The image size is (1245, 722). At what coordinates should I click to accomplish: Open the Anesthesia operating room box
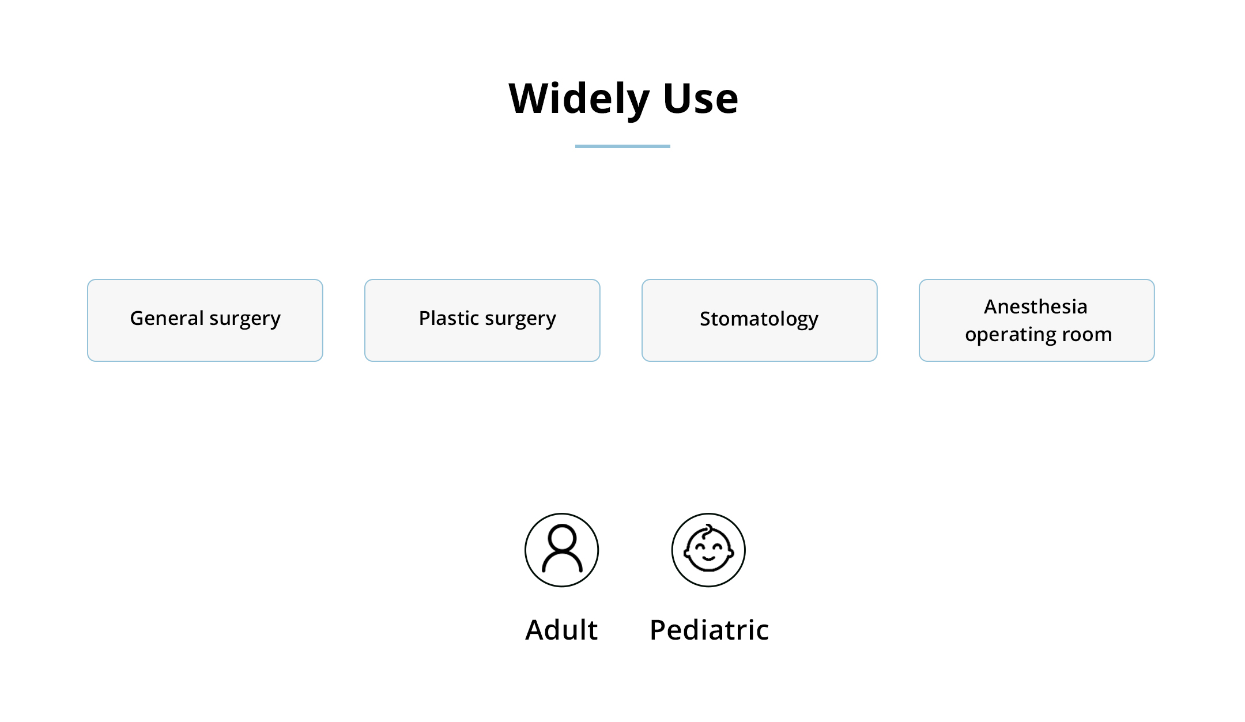[1037, 320]
